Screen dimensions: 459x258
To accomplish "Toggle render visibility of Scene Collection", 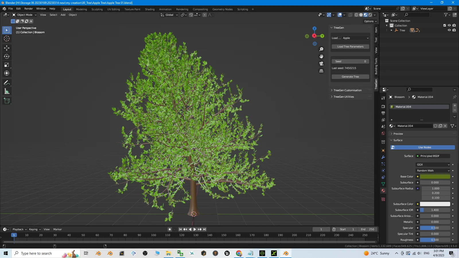I will click(454, 21).
